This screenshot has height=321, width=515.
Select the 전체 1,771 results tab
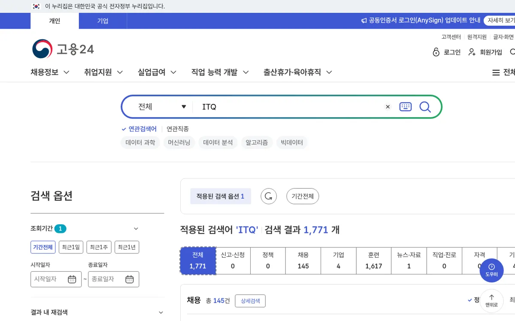198,260
